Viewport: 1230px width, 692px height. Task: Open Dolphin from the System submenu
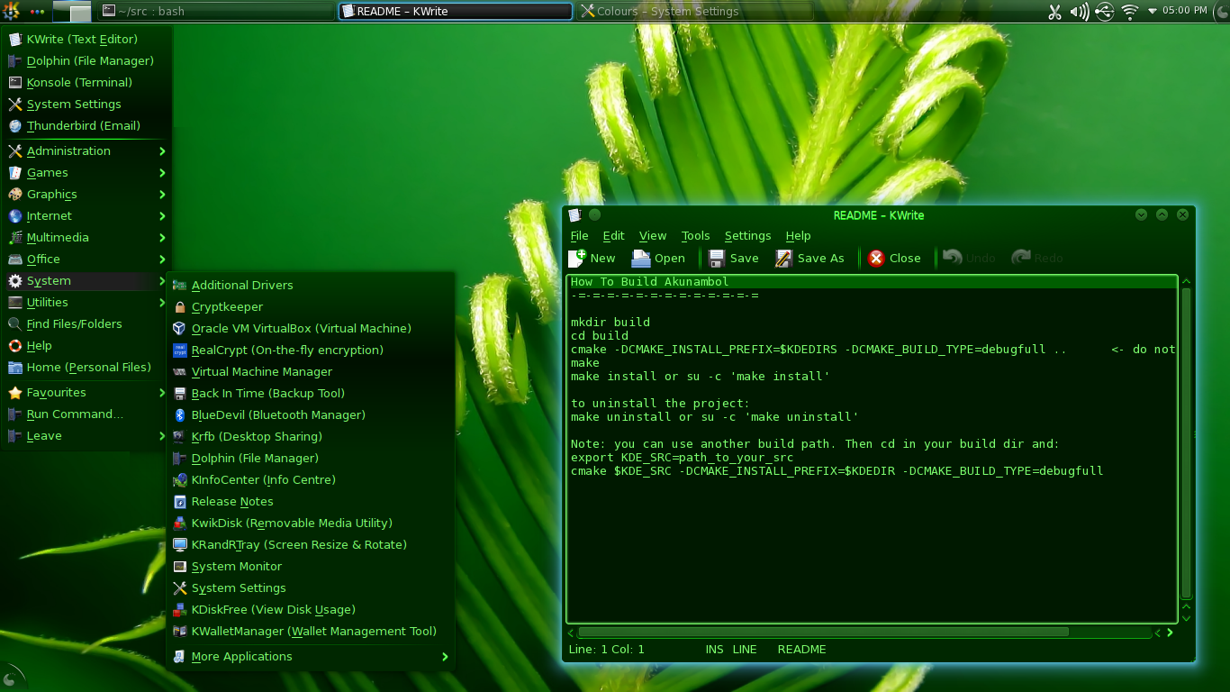pyautogui.click(x=311, y=458)
